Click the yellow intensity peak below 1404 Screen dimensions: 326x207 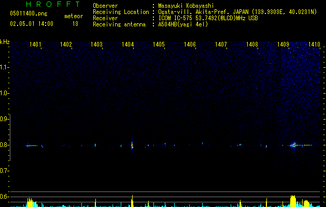[132, 201]
